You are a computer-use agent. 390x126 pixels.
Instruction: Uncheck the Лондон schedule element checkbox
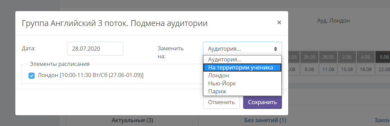32,76
